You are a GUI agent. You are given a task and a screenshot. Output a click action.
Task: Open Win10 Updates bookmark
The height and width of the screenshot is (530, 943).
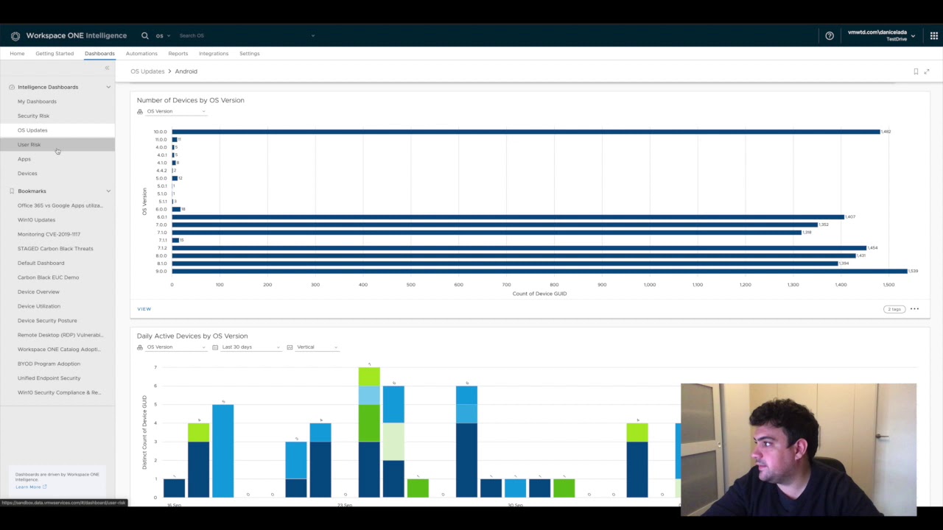(36, 219)
